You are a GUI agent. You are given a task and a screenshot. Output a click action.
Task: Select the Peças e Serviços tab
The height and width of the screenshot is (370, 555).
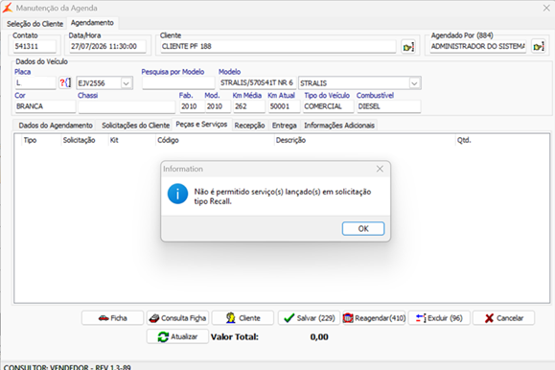pyautogui.click(x=201, y=125)
